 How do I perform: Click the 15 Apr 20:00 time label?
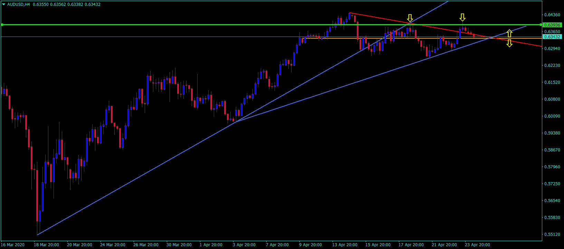pos(378,245)
